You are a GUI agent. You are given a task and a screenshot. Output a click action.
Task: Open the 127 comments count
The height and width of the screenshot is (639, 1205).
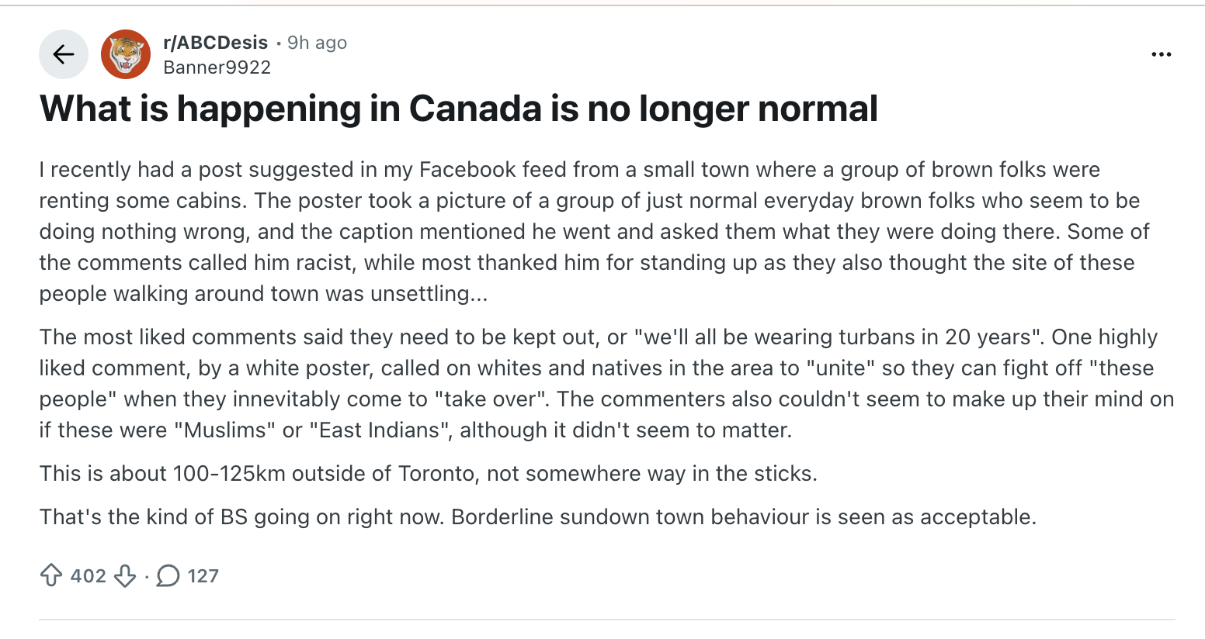203,575
